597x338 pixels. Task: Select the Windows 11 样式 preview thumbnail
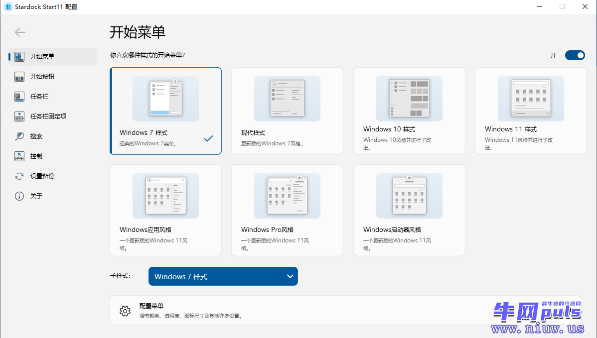pos(531,99)
